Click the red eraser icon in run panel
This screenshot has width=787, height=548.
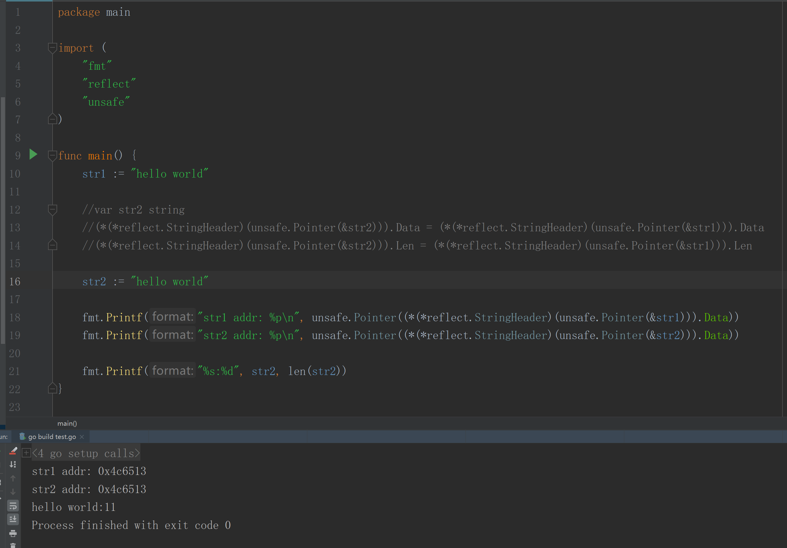click(13, 451)
